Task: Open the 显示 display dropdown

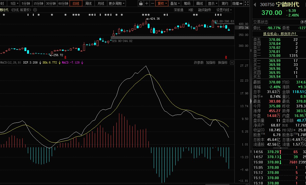Action: (x=212, y=3)
